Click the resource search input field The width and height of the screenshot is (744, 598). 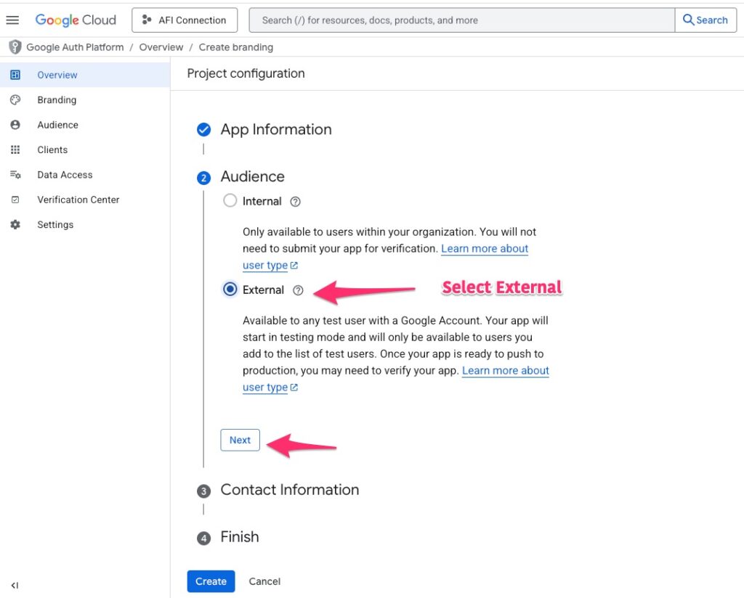coord(461,20)
